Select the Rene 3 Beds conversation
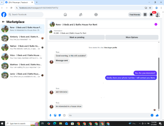Image resolution: width=164 pixels, height=126 pixels. click(22, 29)
